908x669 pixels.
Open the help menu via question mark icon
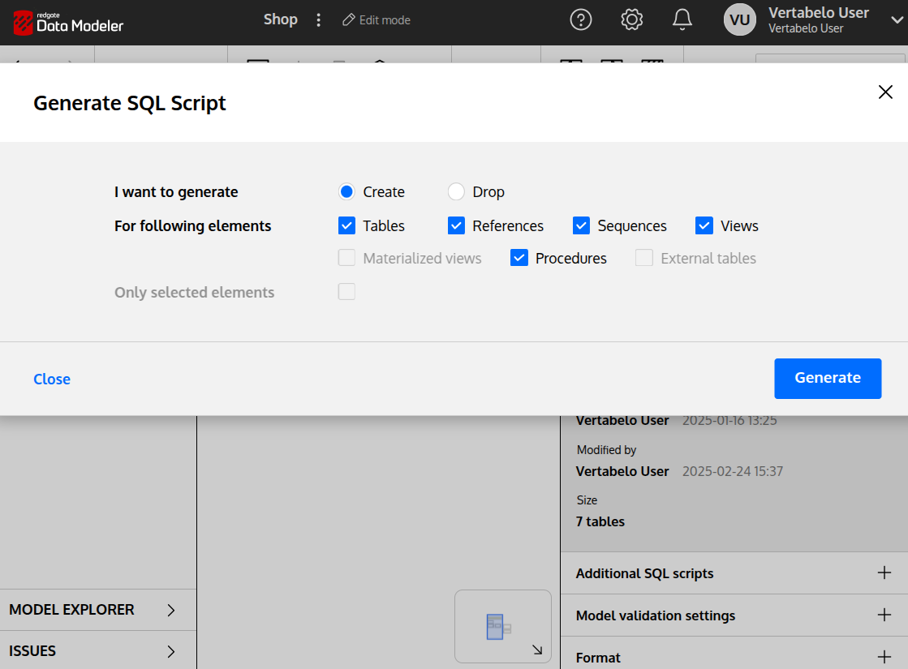(580, 19)
